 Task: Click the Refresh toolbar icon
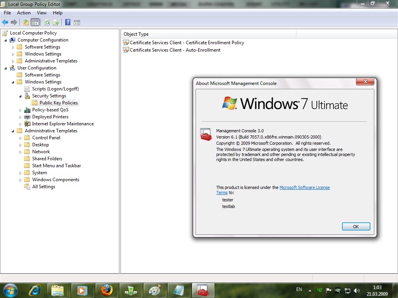(47, 22)
